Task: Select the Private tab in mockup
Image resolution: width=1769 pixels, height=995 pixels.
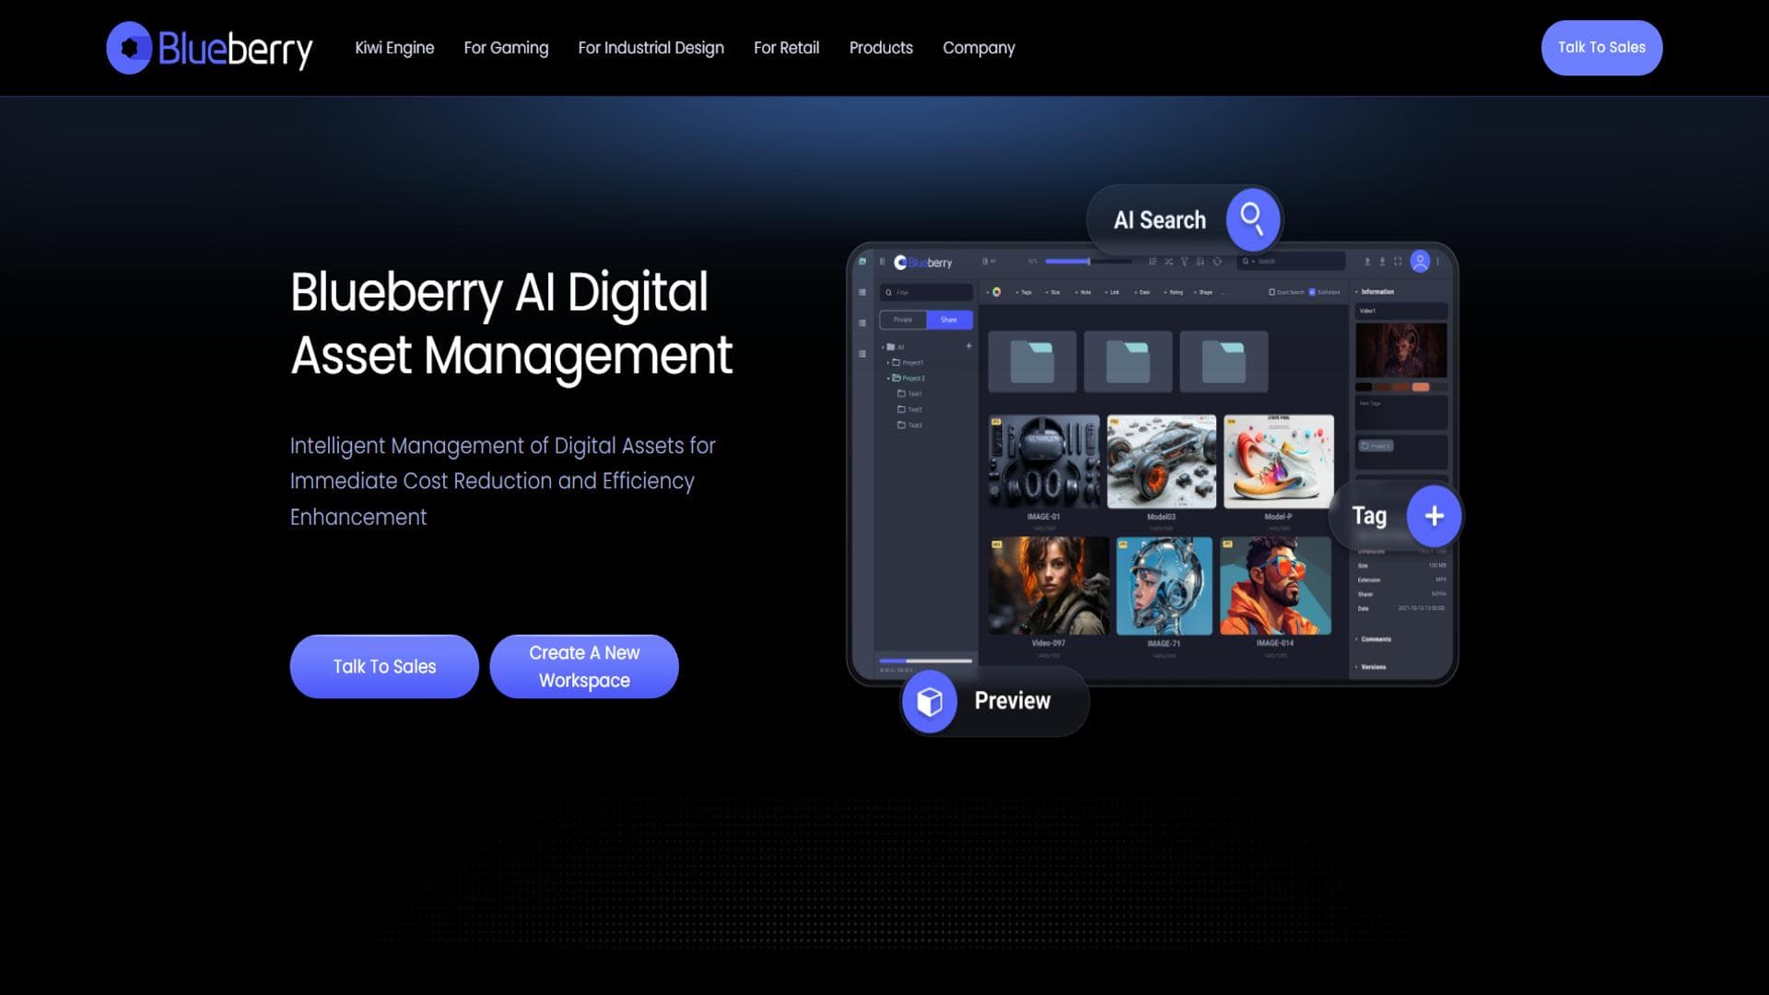Action: click(903, 320)
